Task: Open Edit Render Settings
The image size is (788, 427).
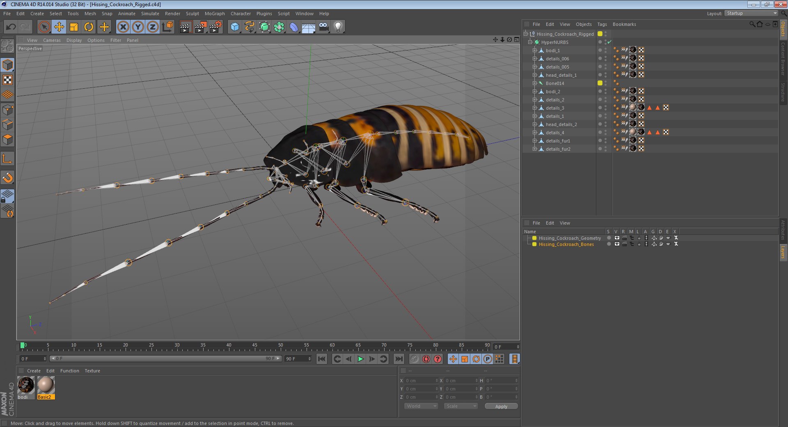Action: coord(216,27)
